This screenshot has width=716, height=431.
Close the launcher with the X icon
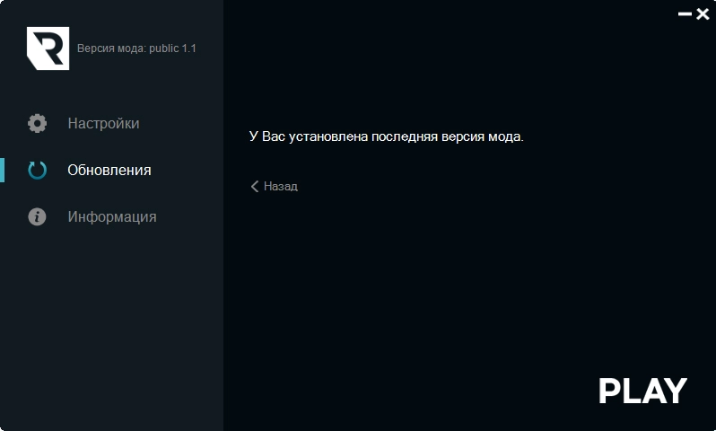click(x=703, y=14)
